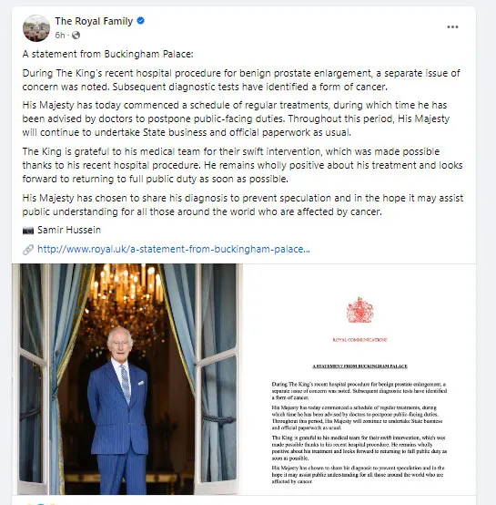496x505 pixels.
Task: Open The Royal Family profile picture
Action: coord(36,28)
